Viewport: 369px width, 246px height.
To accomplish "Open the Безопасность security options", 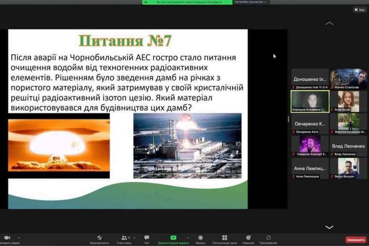I will [x=100, y=239].
